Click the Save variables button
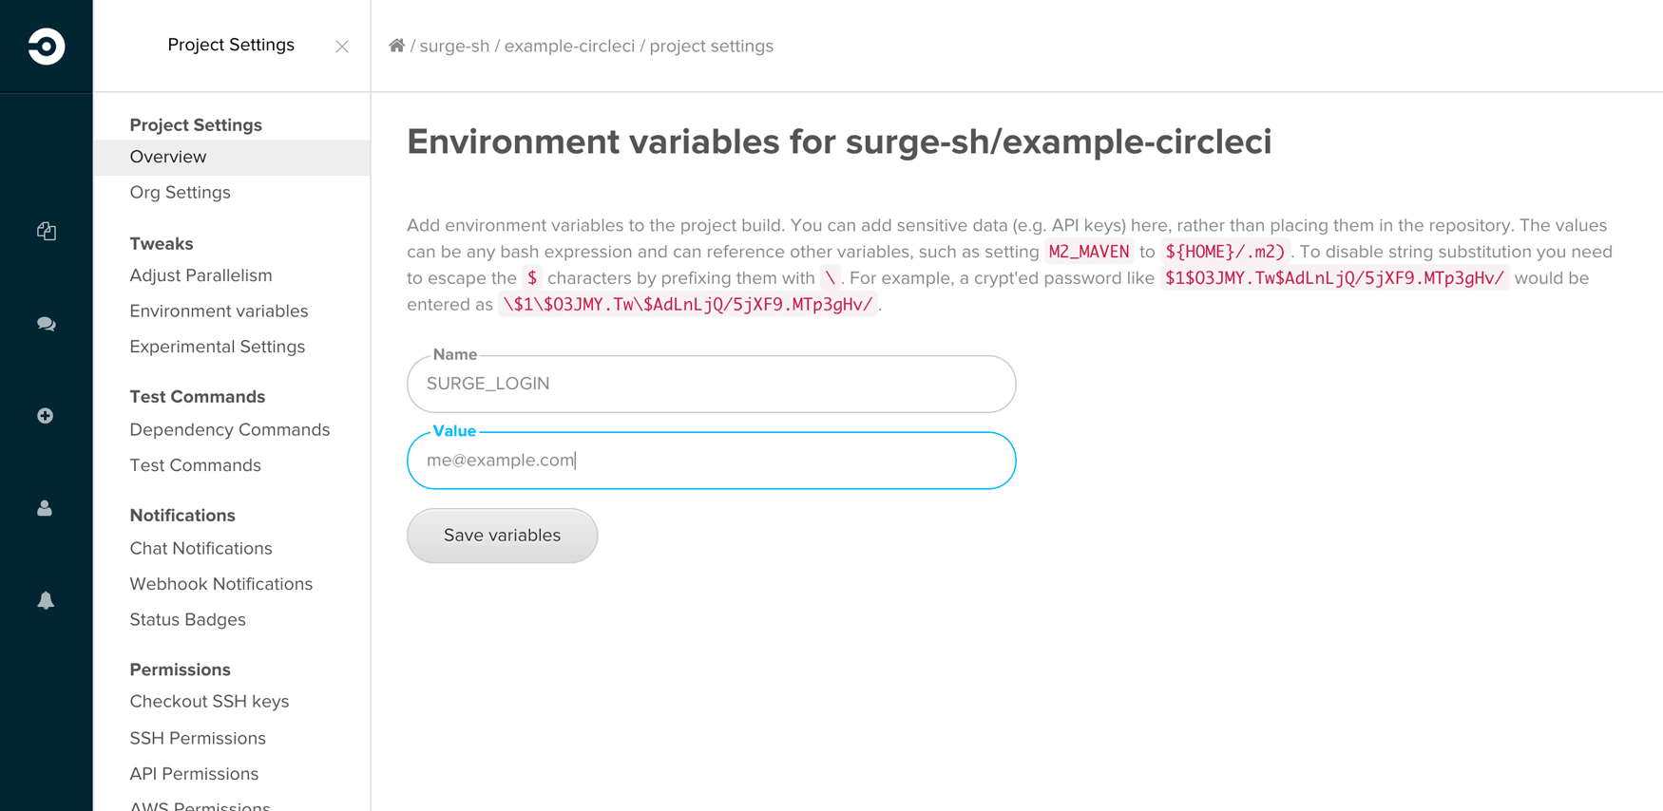The height and width of the screenshot is (811, 1663). 503,536
